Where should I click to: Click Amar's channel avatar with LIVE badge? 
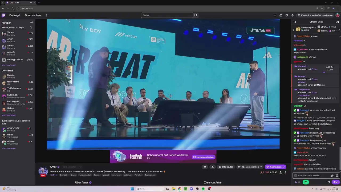coord(43,171)
